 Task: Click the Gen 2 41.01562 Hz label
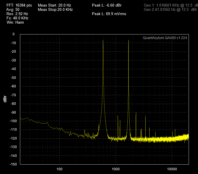tap(170, 10)
